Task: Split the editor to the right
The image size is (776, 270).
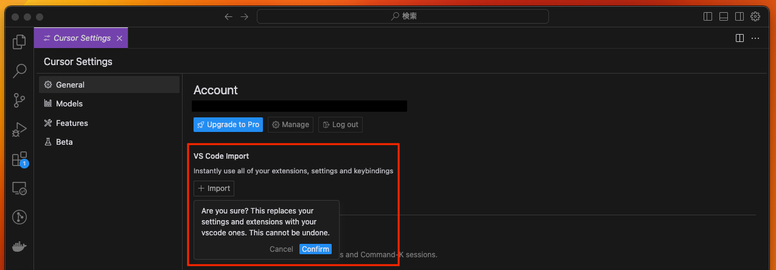Action: coord(739,38)
